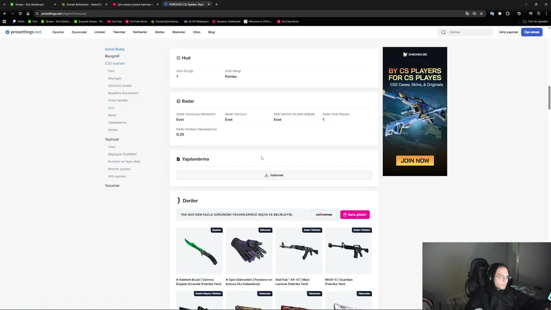The image size is (551, 310).
Task: Open the browser profile avatar
Action: [x=538, y=13]
